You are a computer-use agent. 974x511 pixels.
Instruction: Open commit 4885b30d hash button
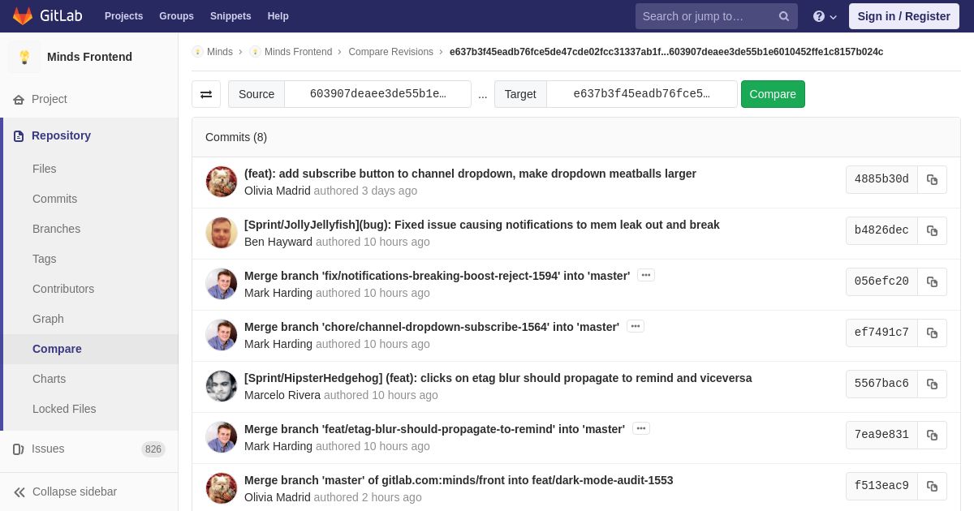(881, 179)
